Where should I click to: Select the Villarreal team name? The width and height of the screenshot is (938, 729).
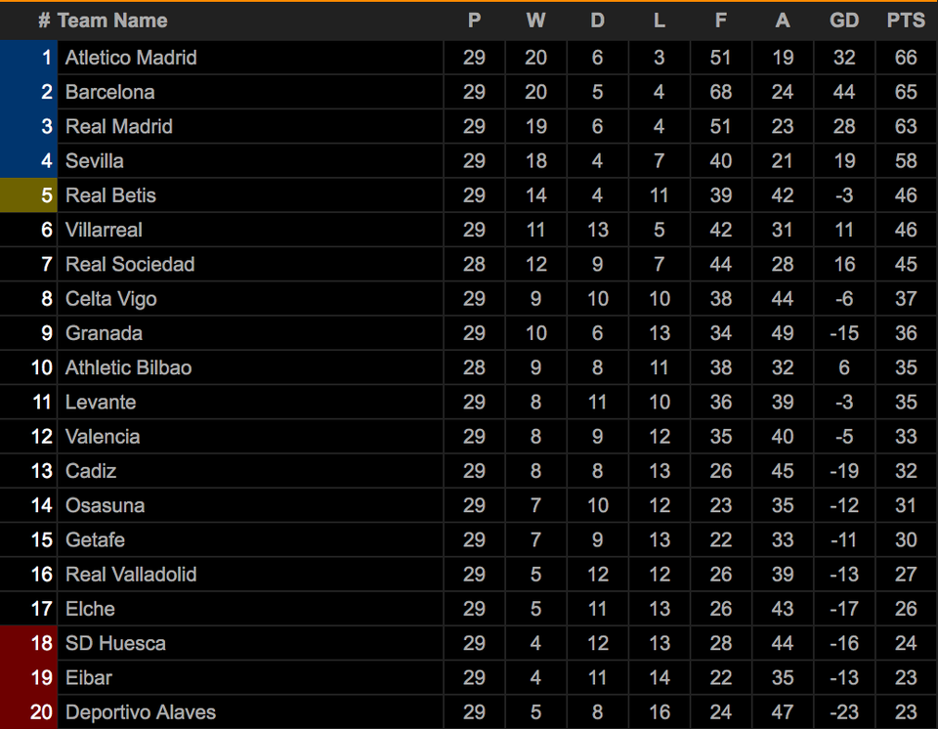[x=104, y=230]
